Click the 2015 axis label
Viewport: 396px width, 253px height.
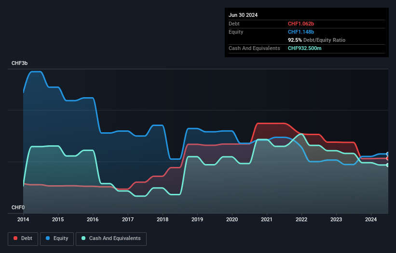click(58, 219)
